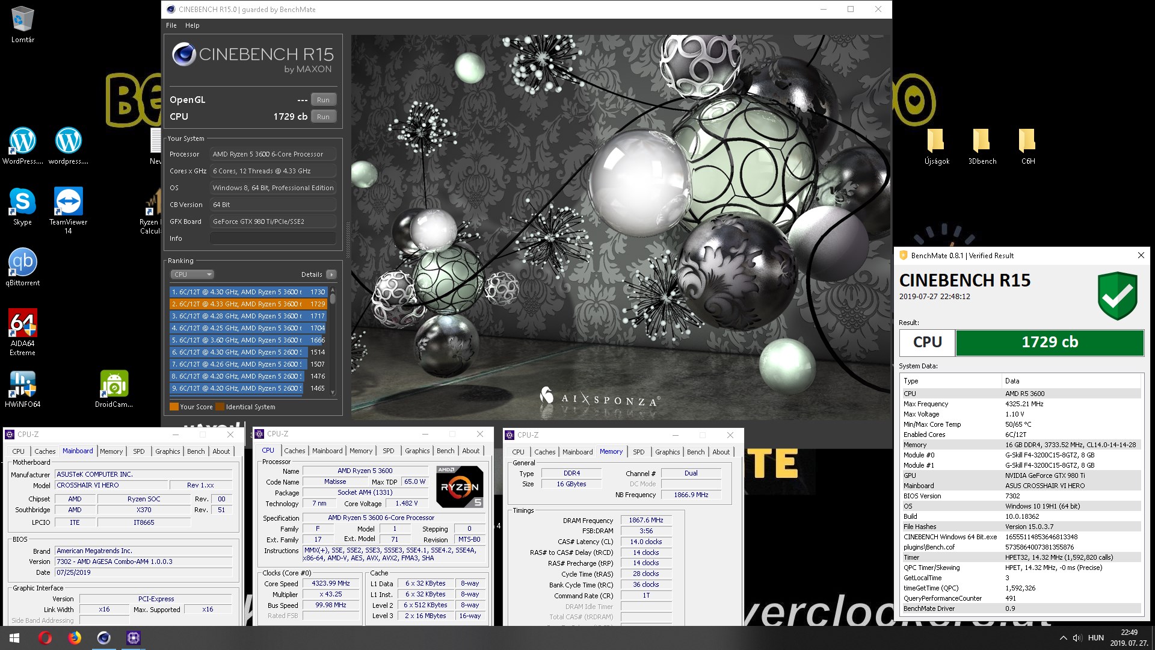Switch to Cinebench in the taskbar
The height and width of the screenshot is (650, 1155).
click(x=104, y=638)
